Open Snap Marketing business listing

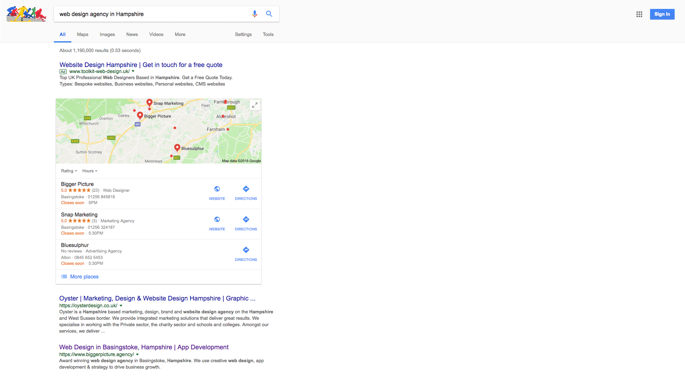79,215
